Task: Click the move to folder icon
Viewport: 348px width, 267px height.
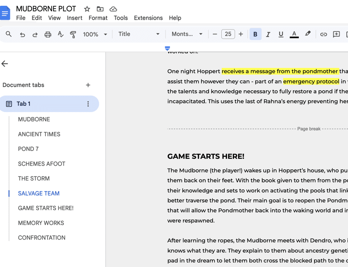Action: pos(100,9)
